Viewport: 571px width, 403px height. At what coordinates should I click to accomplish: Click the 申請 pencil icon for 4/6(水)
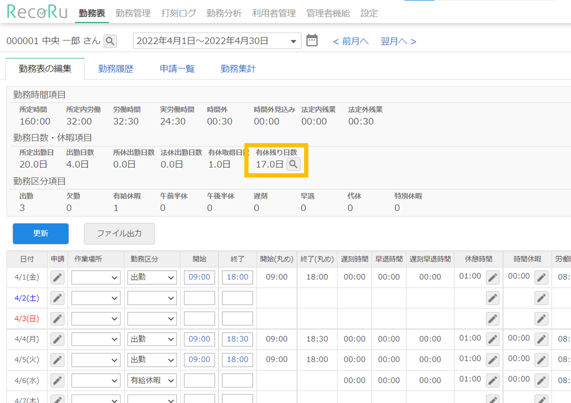point(57,380)
